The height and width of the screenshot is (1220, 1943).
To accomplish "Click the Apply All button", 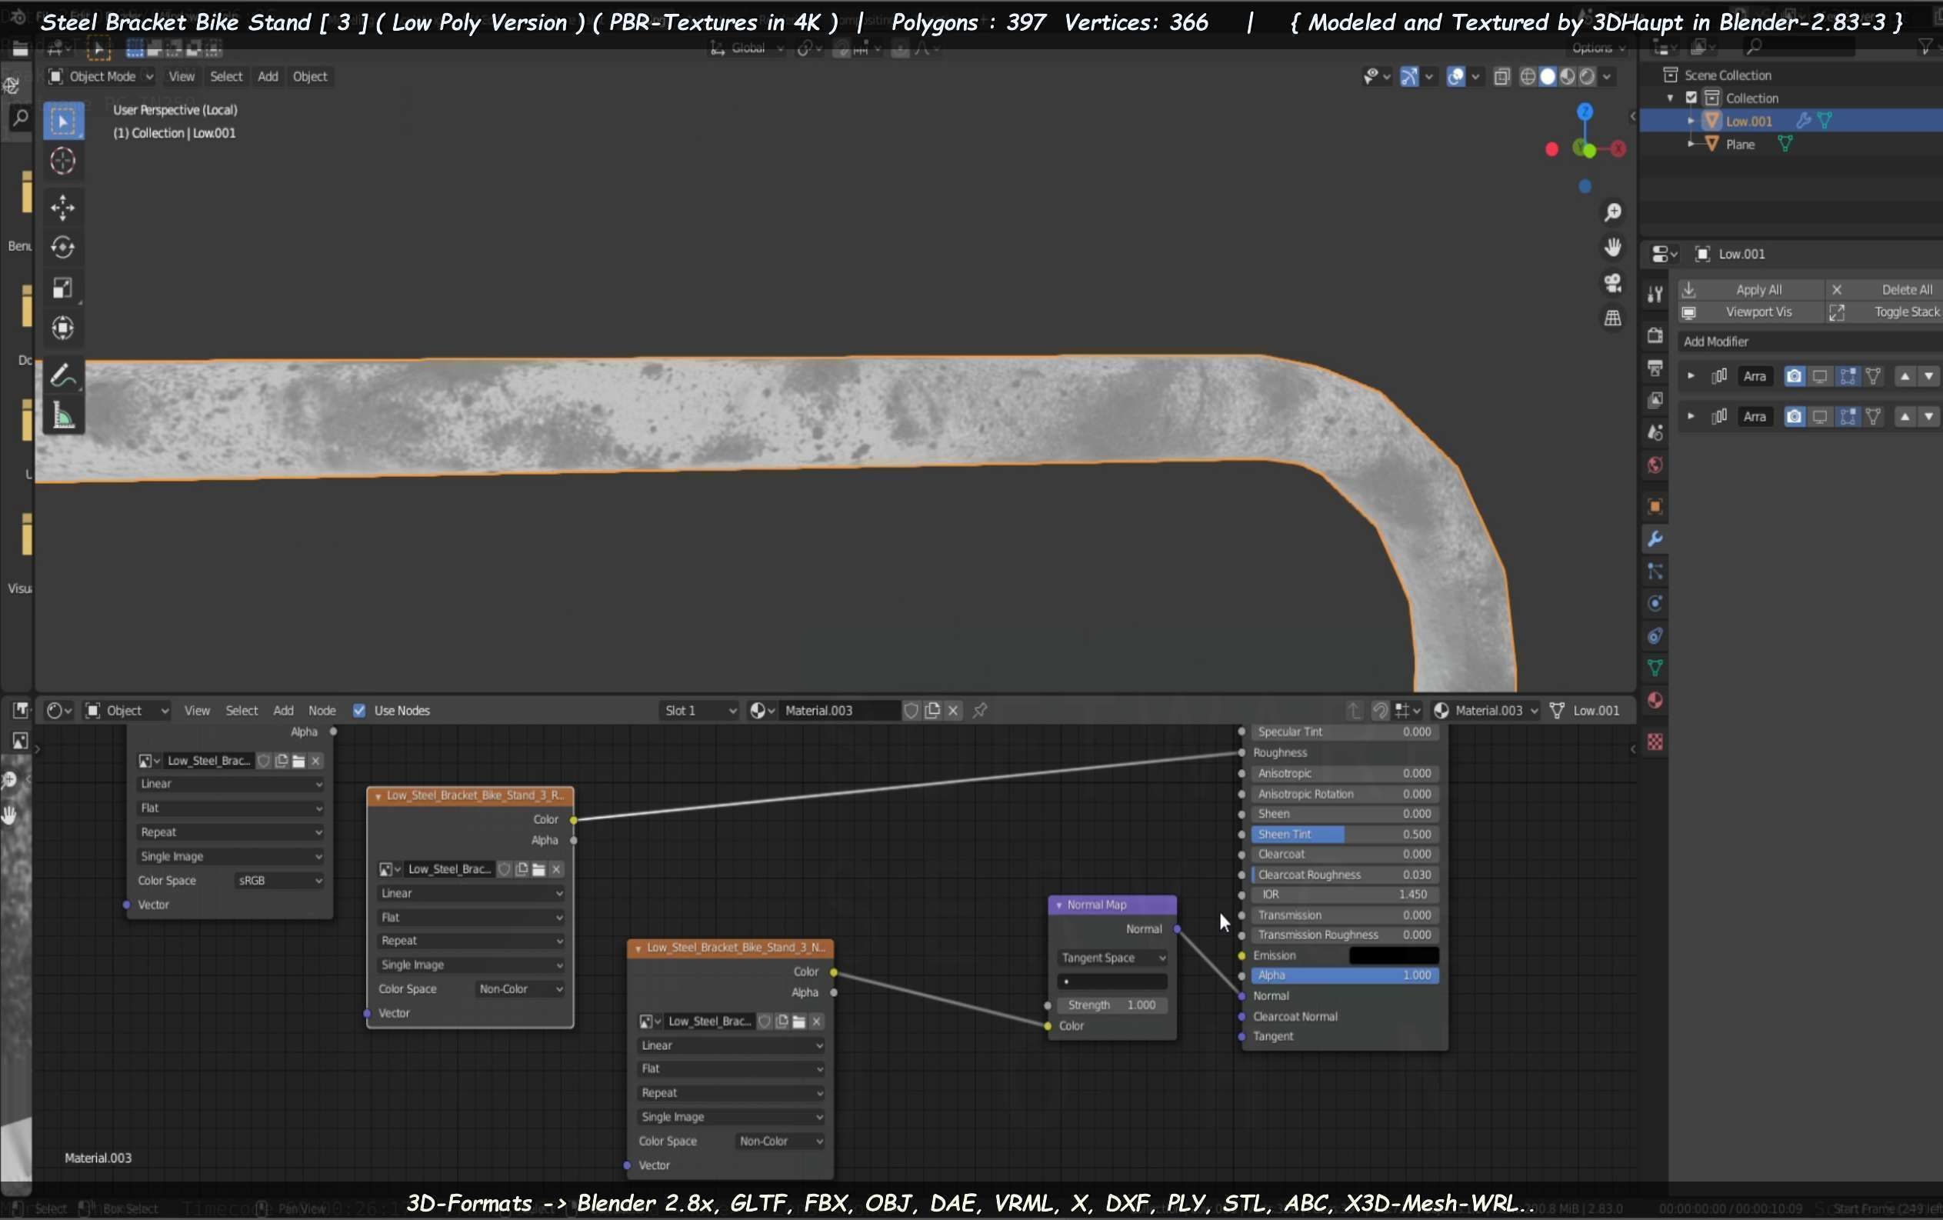I will pos(1758,289).
